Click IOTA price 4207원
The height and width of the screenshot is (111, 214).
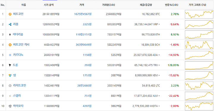pos(87,106)
